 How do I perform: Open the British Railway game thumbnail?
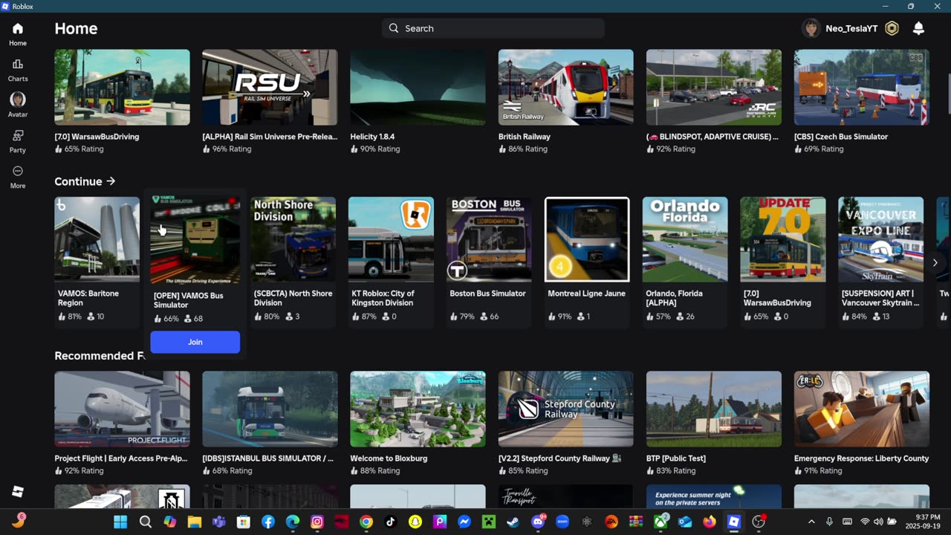click(565, 87)
